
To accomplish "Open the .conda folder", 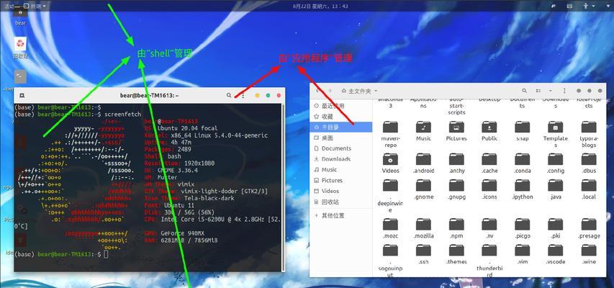I will [x=523, y=163].
